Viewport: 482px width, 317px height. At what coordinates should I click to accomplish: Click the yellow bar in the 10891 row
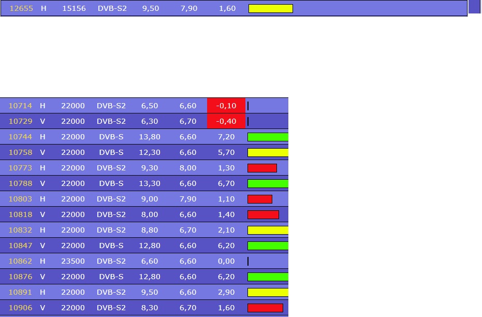click(x=268, y=293)
